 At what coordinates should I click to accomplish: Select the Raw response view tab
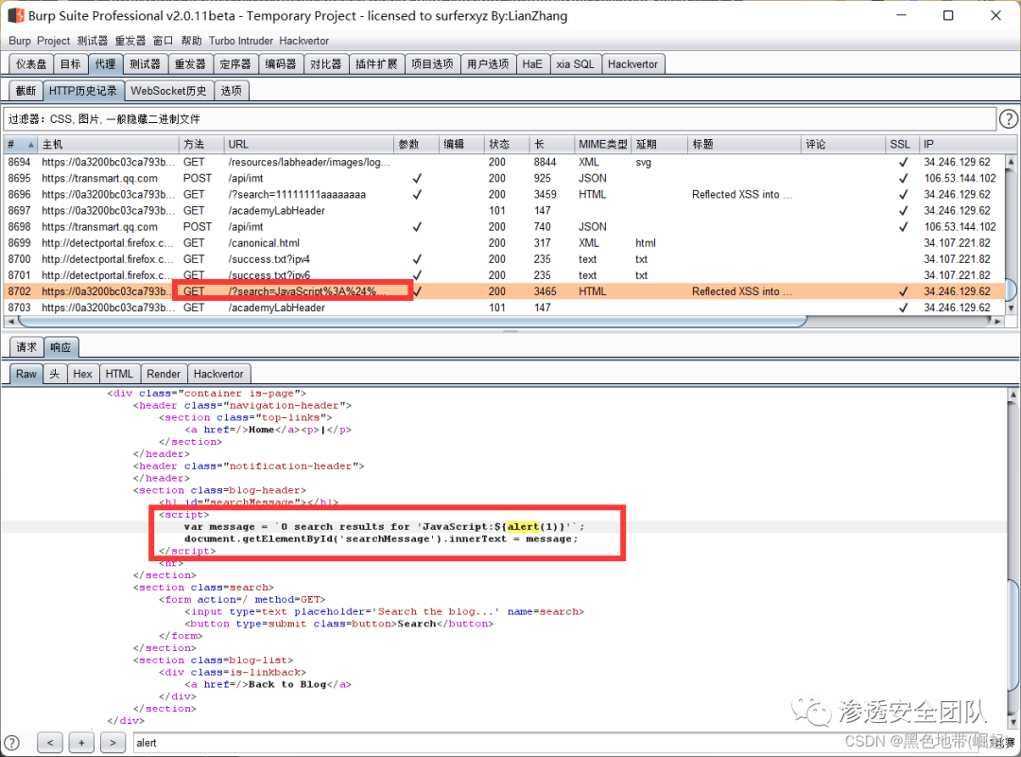click(26, 374)
